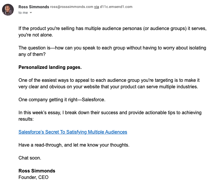Click the bold 'Personalized landing pages.' heading

50,67
